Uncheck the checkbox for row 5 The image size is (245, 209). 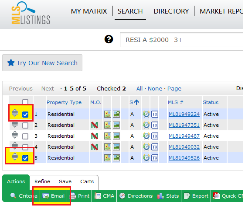[25, 158]
